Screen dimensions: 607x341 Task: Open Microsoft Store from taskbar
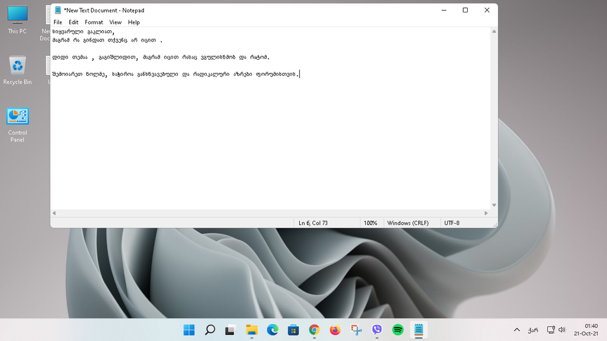pyautogui.click(x=293, y=330)
